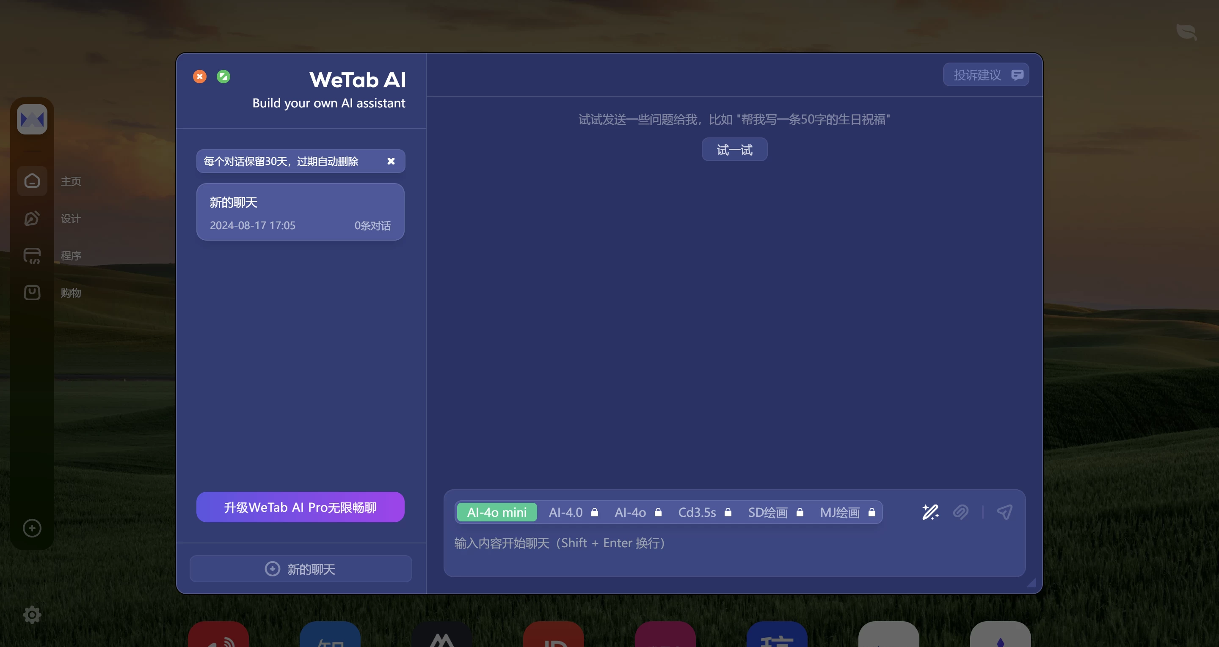The height and width of the screenshot is (647, 1219).
Task: Open the 设计 design sidebar icon
Action: pyautogui.click(x=32, y=218)
